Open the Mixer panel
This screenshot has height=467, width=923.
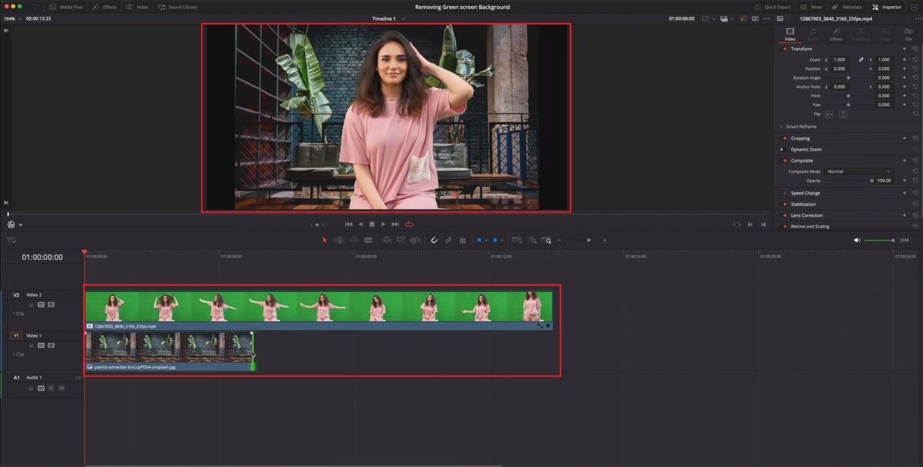click(x=812, y=7)
